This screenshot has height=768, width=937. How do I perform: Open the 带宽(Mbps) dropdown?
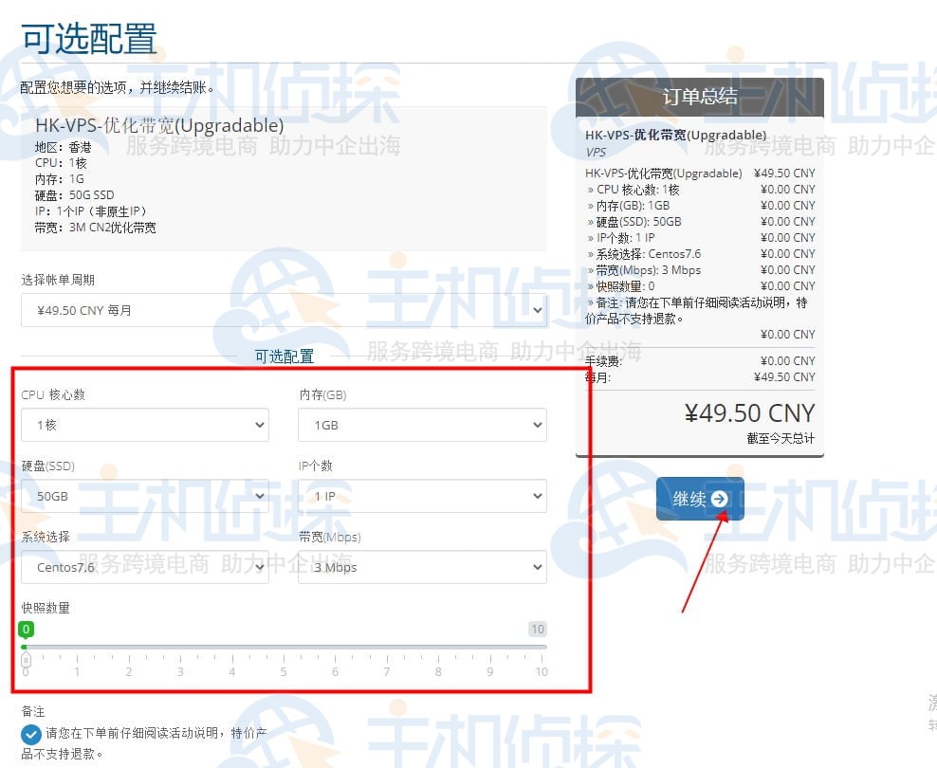[422, 567]
